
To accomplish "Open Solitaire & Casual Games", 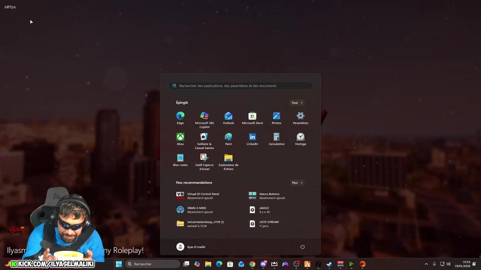I will tap(204, 141).
